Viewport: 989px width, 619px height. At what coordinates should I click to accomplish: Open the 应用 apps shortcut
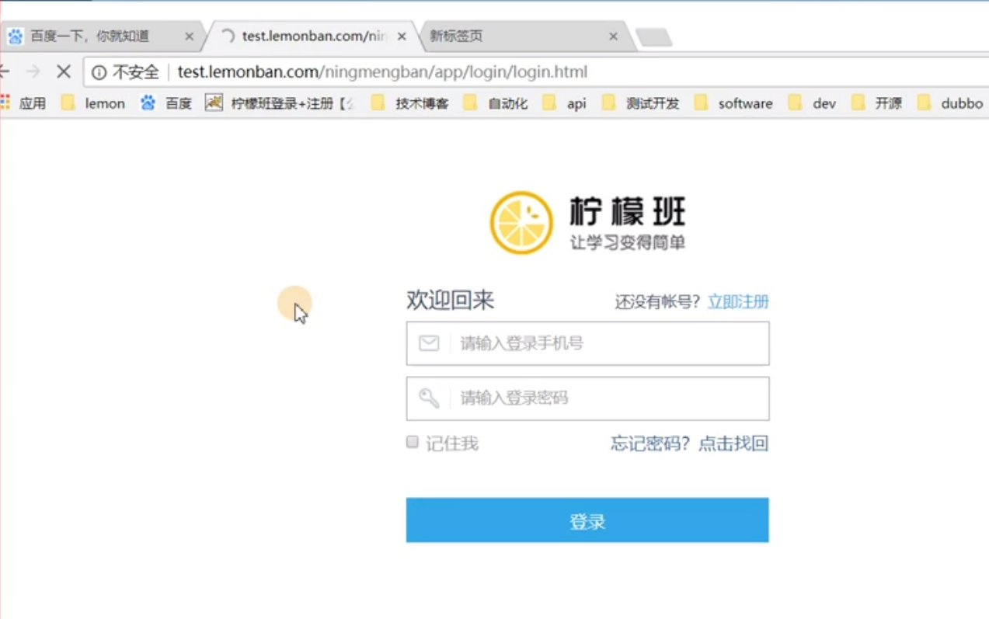coord(23,103)
